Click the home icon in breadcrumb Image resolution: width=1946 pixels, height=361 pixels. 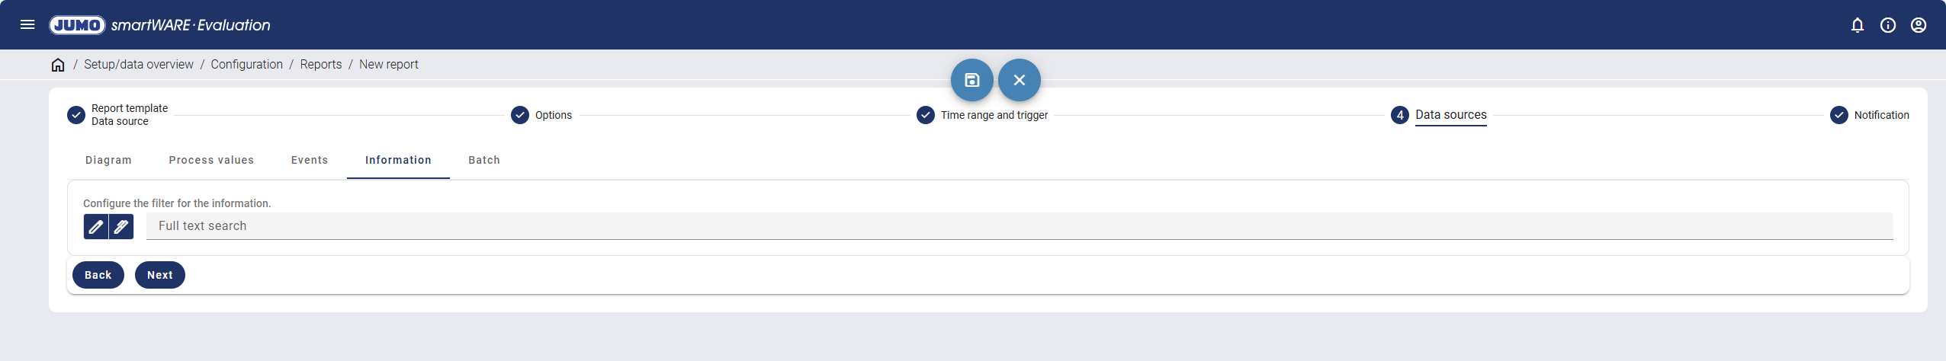coord(58,65)
